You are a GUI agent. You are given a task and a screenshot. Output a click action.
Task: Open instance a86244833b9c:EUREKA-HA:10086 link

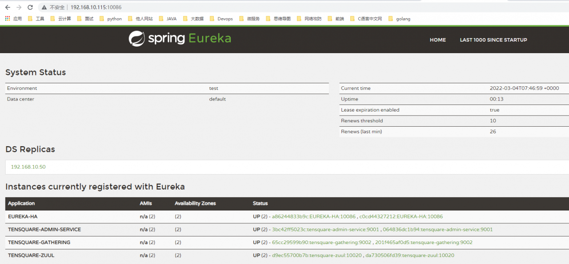(x=314, y=217)
